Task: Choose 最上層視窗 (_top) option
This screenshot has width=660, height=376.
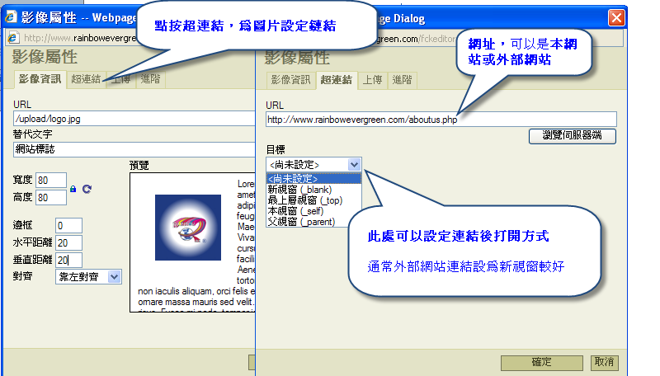Action: click(x=304, y=200)
